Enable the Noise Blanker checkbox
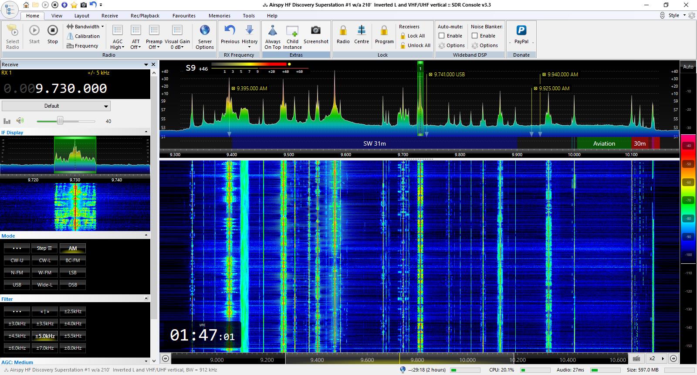697x375 pixels. [475, 36]
